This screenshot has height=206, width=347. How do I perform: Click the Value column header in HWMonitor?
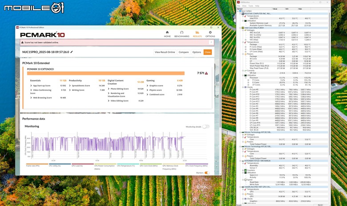point(278,9)
